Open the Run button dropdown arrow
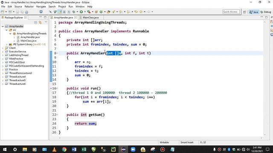 point(85,12)
